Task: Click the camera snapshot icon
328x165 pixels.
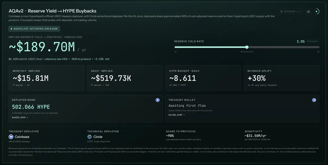Action: pos(308,11)
